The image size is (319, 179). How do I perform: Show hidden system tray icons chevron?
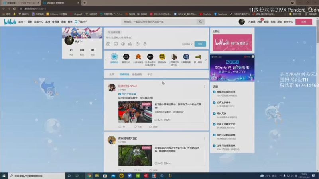280,176
